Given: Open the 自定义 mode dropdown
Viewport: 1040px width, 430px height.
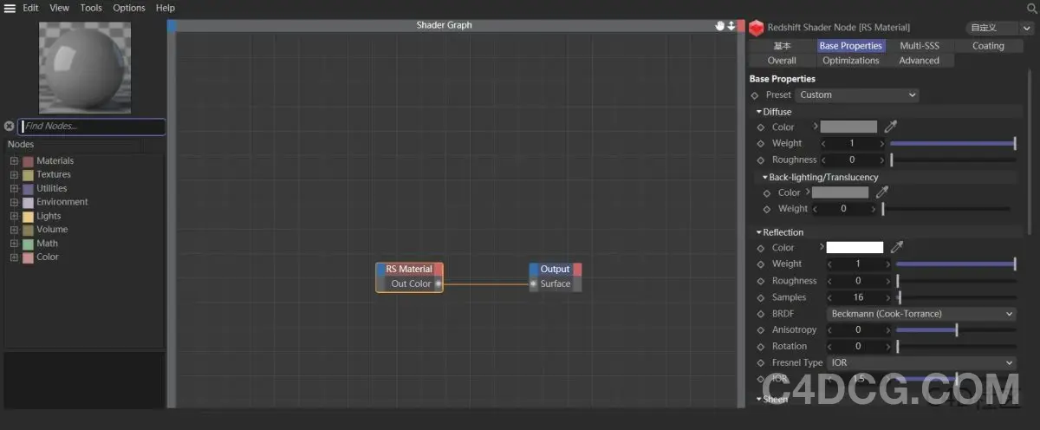Looking at the screenshot, I should click(x=1000, y=28).
